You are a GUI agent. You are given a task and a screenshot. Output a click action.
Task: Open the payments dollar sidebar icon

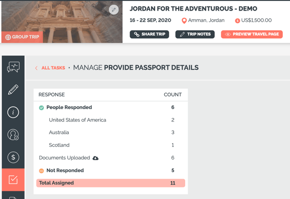click(13, 157)
